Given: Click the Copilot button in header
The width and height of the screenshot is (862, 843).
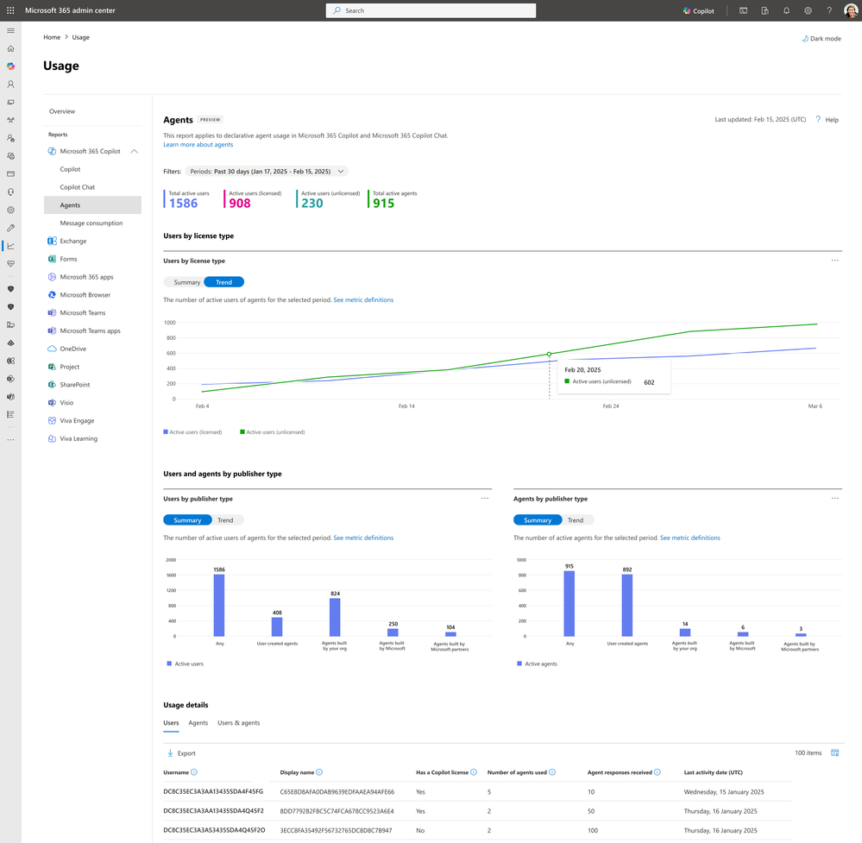Looking at the screenshot, I should pos(698,10).
